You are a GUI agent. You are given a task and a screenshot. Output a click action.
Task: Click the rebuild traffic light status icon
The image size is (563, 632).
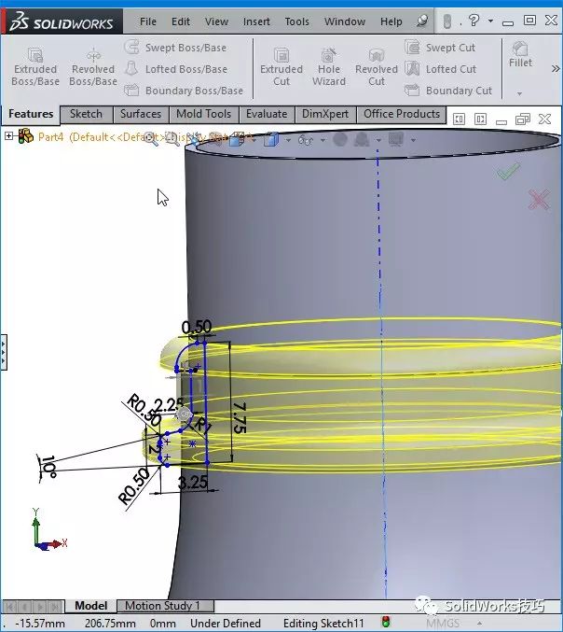click(386, 623)
